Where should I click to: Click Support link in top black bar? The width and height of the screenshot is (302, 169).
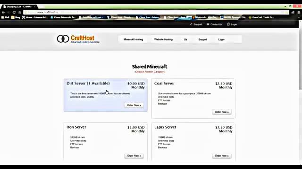pyautogui.click(x=196, y=24)
